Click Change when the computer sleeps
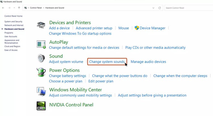This screenshot has width=213, height=116. click(x=180, y=76)
